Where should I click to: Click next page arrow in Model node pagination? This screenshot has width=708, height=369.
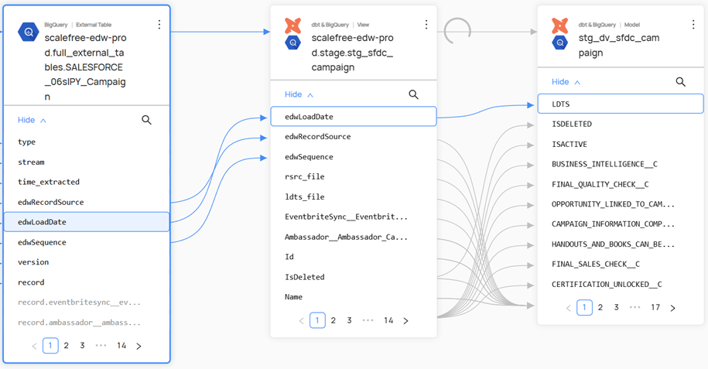(x=672, y=307)
